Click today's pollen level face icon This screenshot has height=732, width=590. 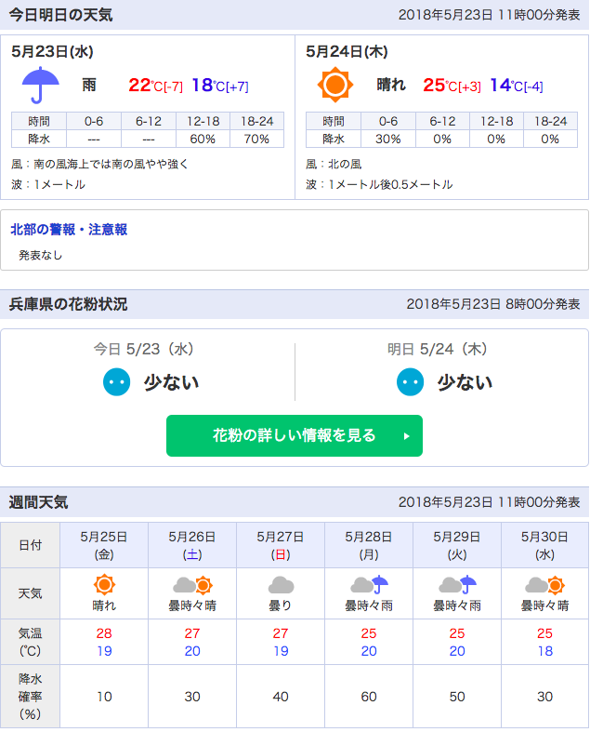click(117, 382)
